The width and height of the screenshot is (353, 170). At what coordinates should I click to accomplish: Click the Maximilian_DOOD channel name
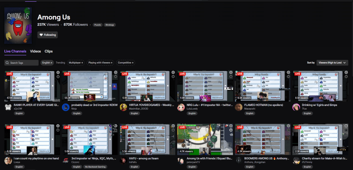[138, 109]
